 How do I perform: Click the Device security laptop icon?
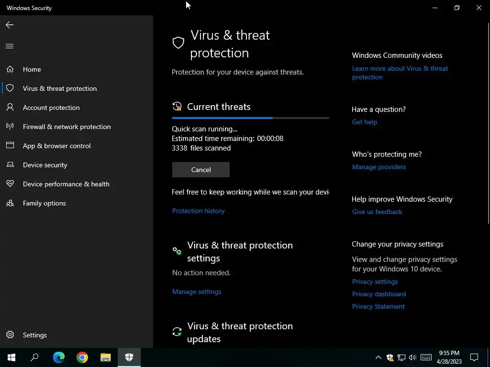tap(10, 164)
